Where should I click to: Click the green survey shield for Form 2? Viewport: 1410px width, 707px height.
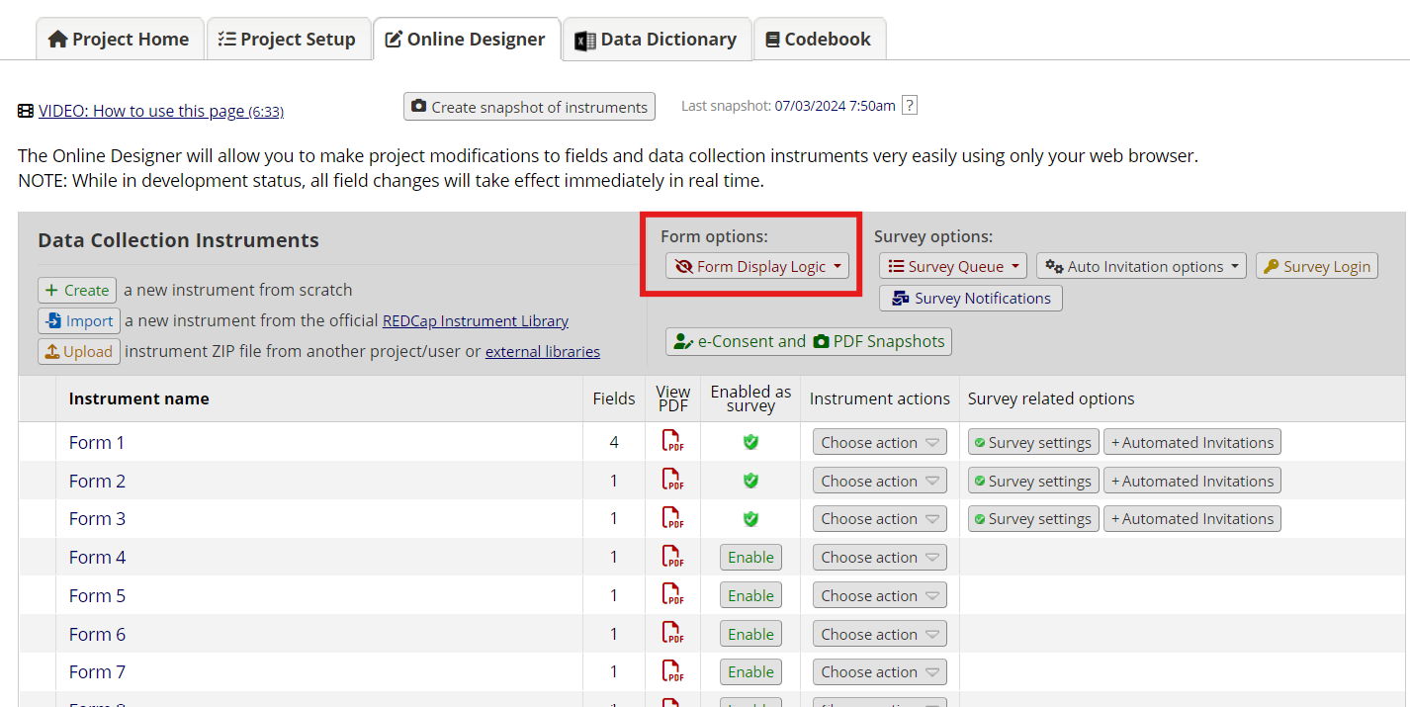point(750,480)
